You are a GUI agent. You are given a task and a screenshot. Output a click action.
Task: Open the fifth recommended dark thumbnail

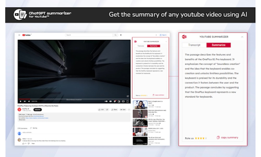tap(140, 141)
